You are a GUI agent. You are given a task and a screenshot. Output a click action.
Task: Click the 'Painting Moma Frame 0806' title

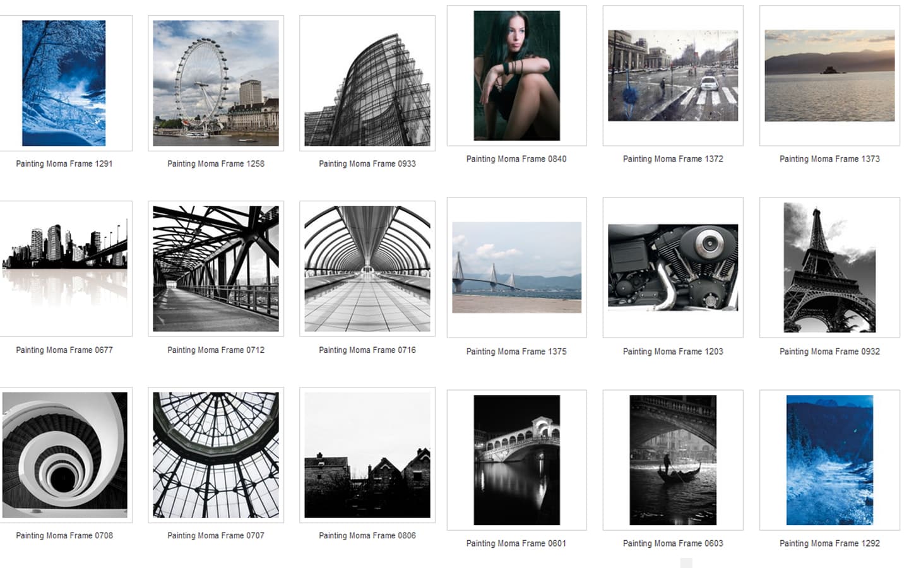click(x=367, y=535)
